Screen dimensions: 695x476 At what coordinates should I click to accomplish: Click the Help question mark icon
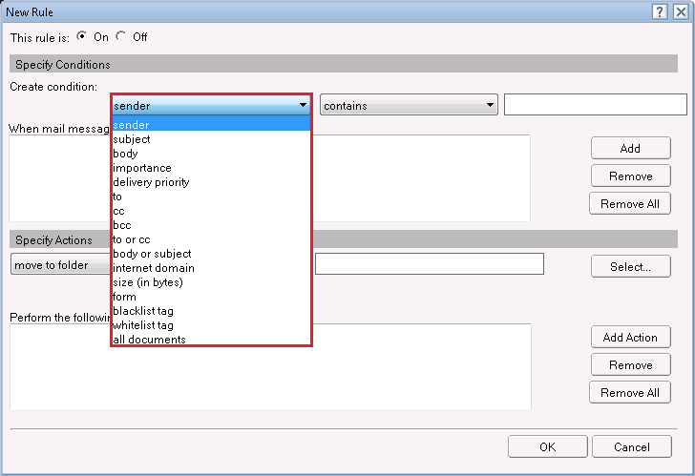(660, 11)
